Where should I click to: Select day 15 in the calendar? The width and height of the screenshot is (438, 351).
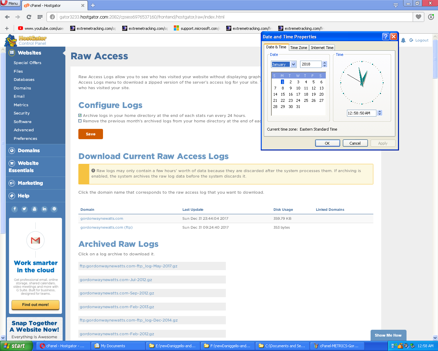pos(283,94)
